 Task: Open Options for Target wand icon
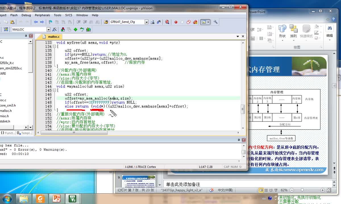coord(55,29)
